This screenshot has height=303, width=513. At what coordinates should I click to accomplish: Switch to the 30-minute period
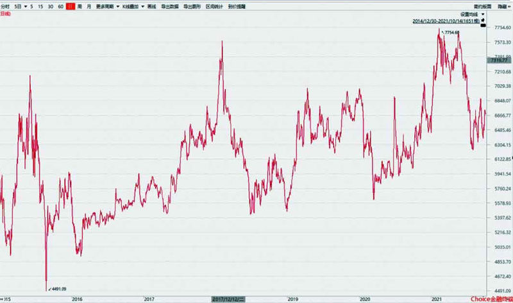50,5
